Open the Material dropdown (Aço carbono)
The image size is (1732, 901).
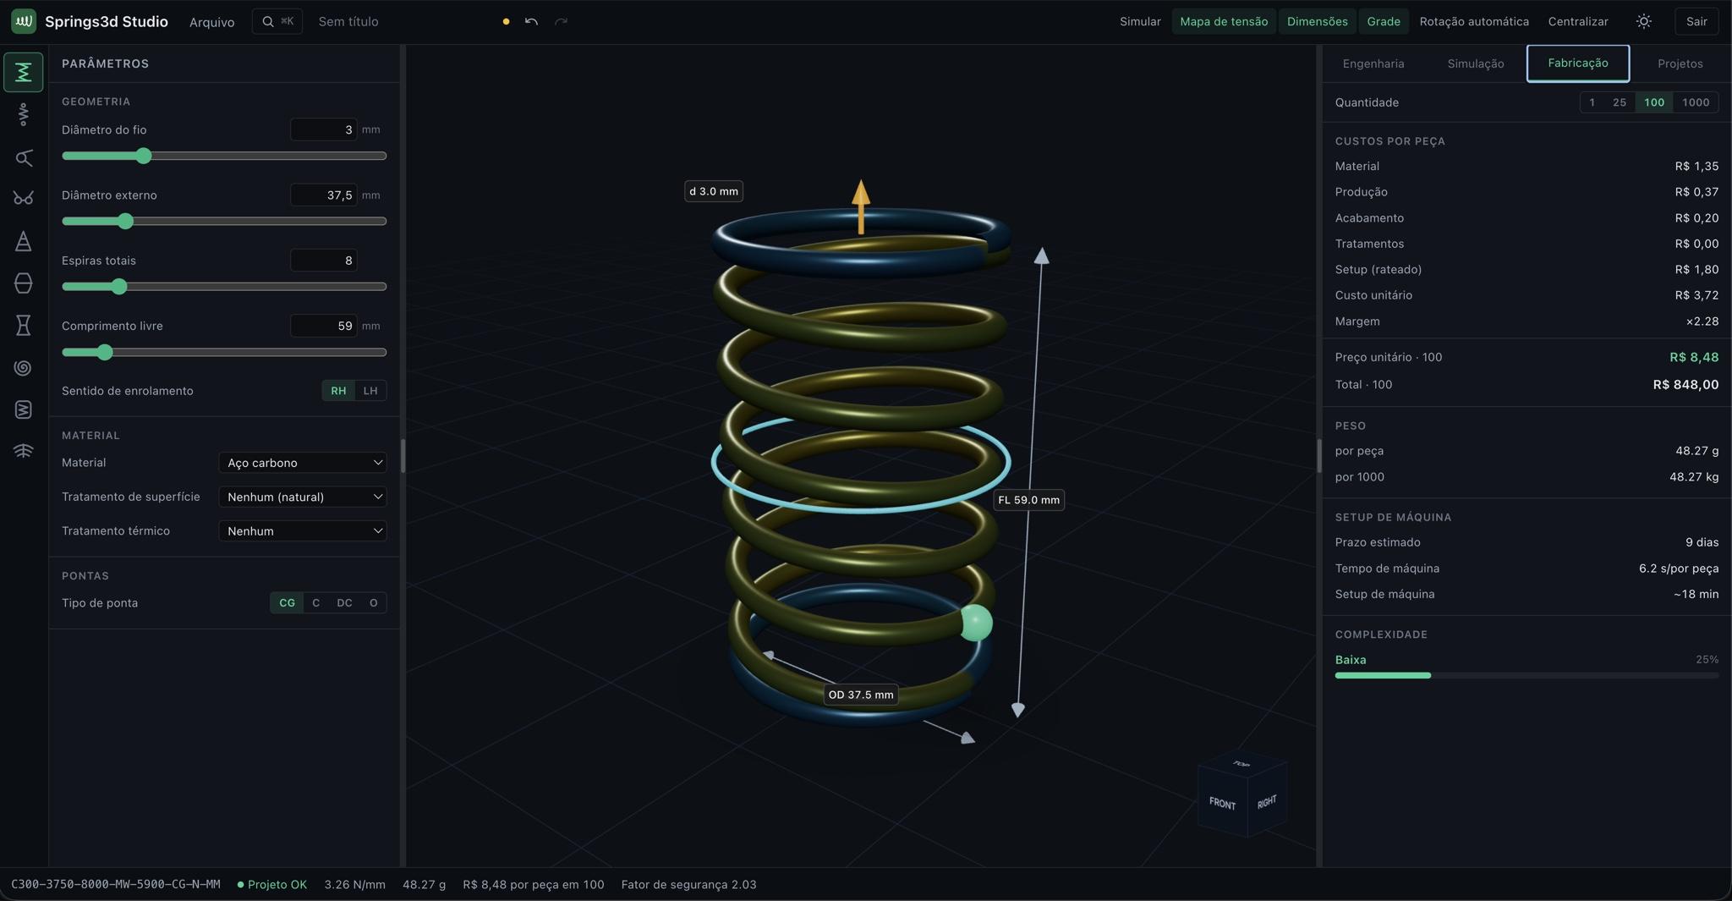(x=303, y=463)
